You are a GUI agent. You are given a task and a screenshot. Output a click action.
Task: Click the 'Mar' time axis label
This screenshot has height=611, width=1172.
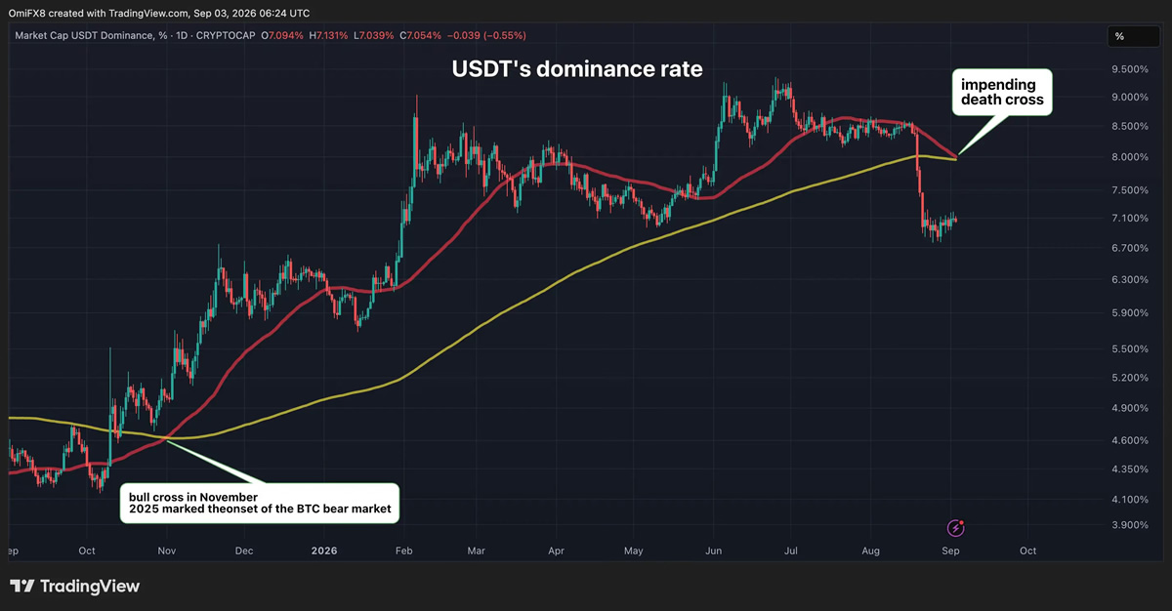[477, 551]
